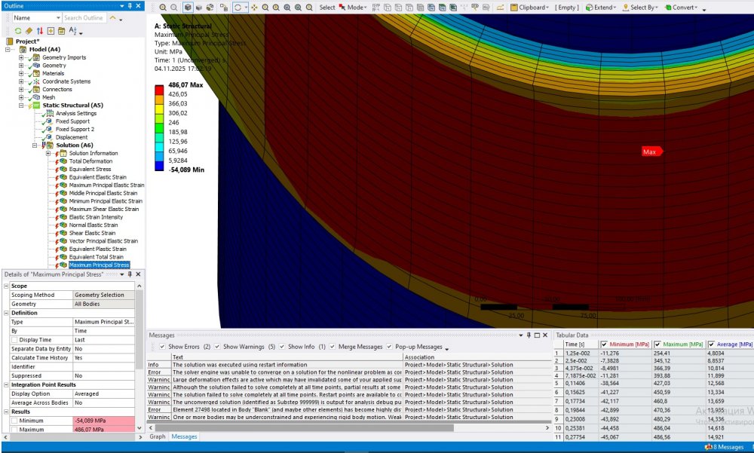Click the A-Z sort icon in Outline
The image size is (754, 453).
pyautogui.click(x=73, y=31)
